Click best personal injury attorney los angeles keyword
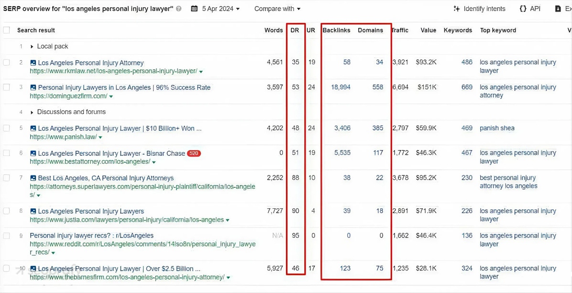The image size is (572, 293). [508, 182]
